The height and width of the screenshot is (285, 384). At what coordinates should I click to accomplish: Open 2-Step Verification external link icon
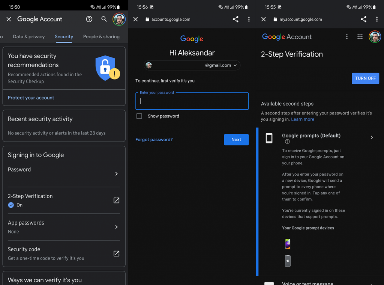(x=117, y=201)
